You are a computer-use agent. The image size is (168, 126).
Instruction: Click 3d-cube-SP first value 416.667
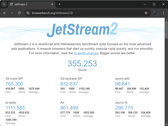(x=10, y=89)
